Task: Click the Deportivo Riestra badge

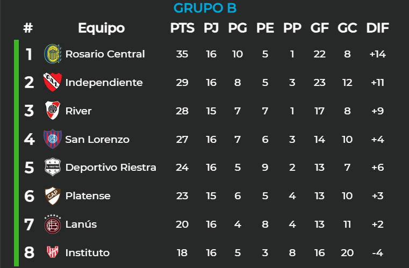Action: click(x=53, y=167)
